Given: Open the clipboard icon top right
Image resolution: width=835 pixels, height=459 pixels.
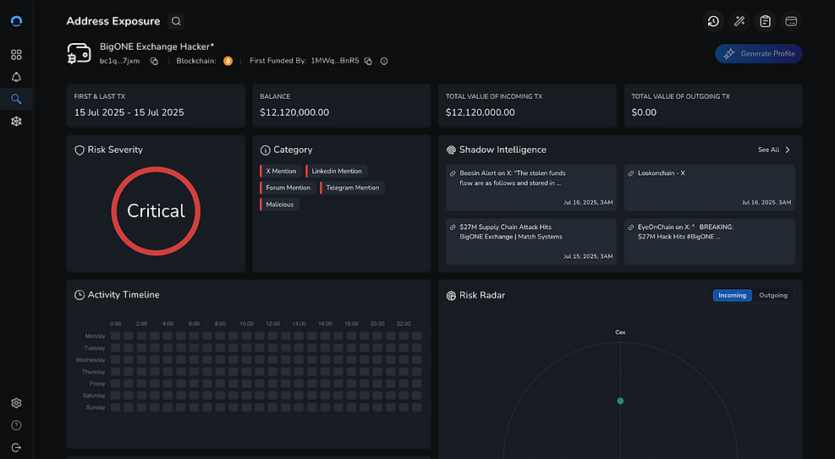Looking at the screenshot, I should (x=766, y=21).
